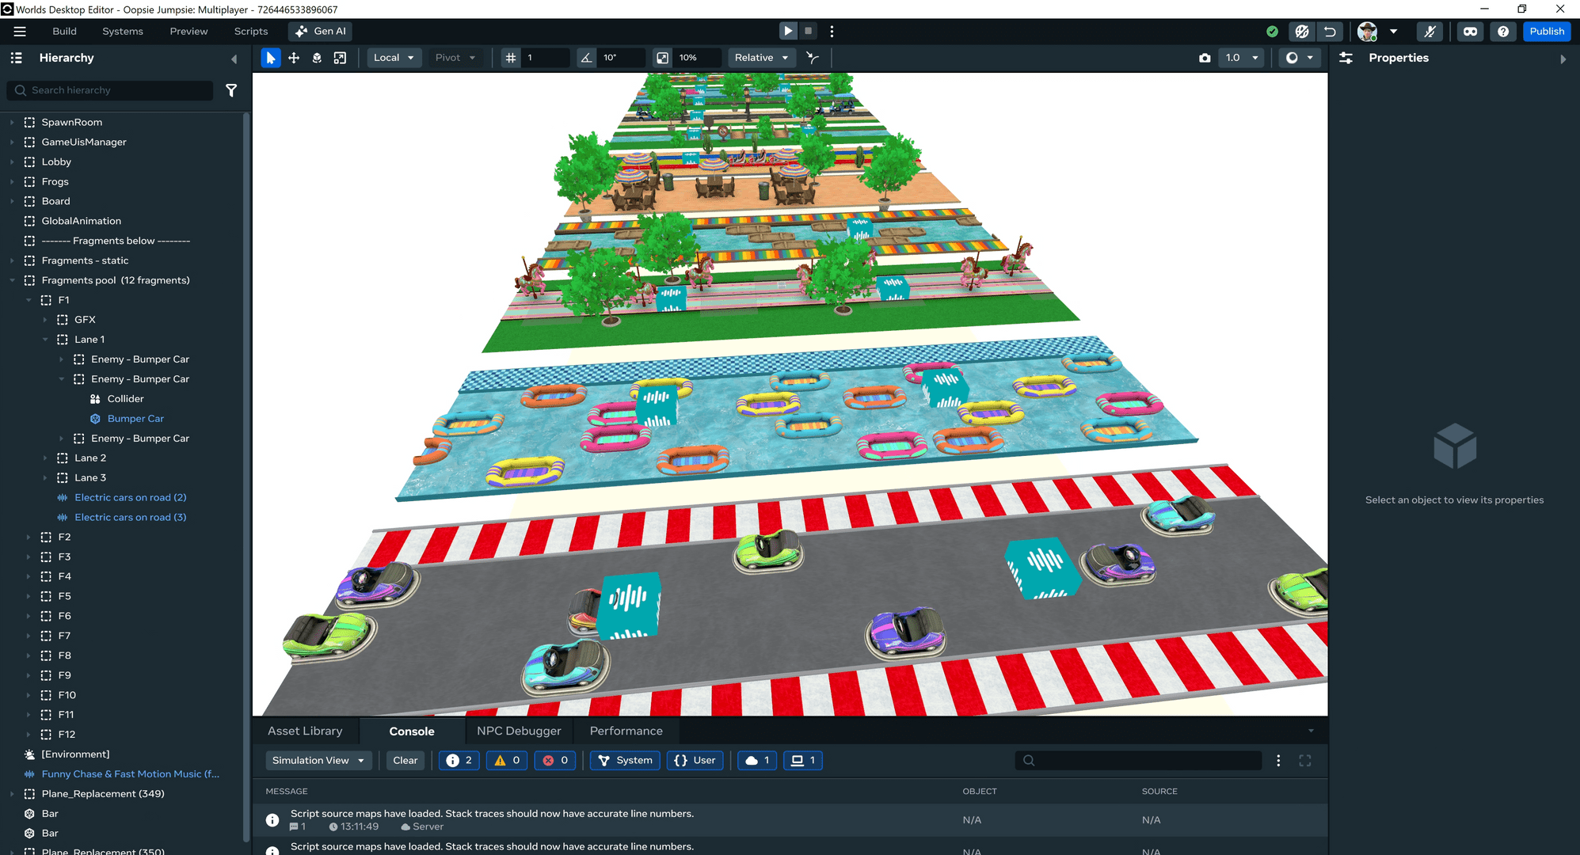
Task: Toggle the microphone mute button
Action: click(1430, 32)
